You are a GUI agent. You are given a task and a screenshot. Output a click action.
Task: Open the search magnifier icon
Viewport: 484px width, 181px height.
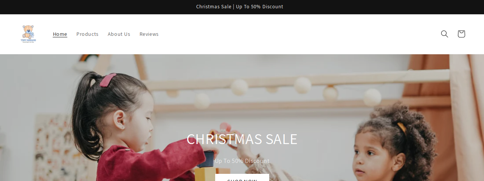(445, 34)
